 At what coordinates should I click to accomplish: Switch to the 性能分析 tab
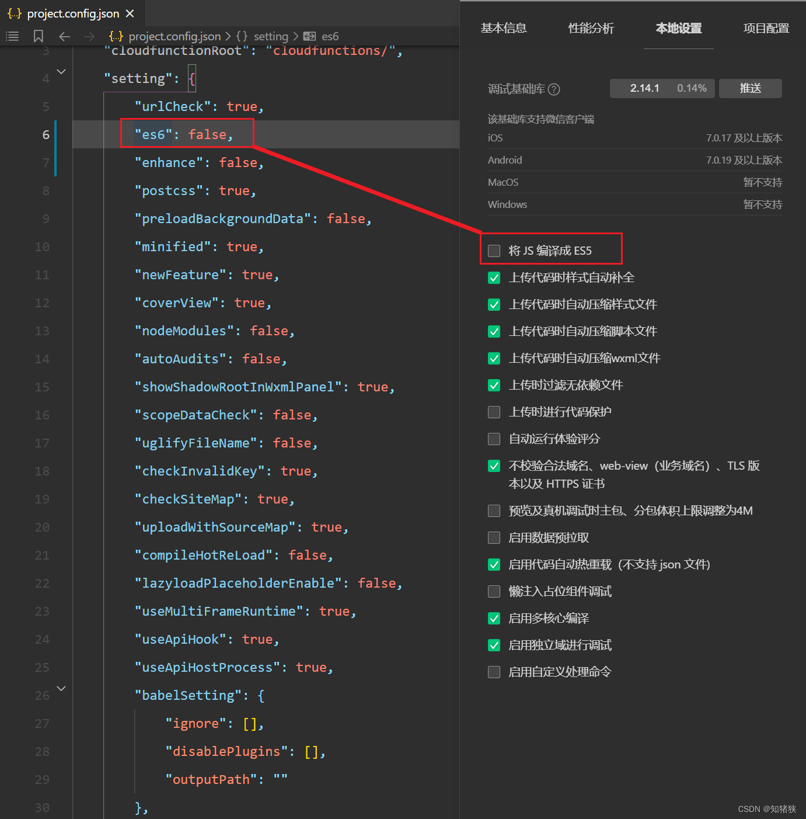tap(591, 28)
